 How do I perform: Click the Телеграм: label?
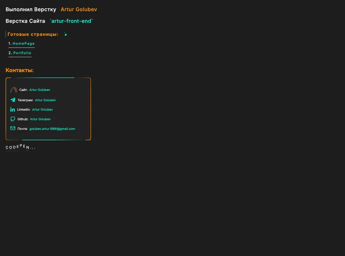(x=25, y=100)
